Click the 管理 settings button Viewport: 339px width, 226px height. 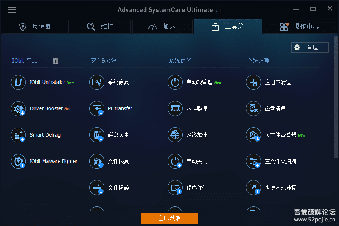pos(310,47)
